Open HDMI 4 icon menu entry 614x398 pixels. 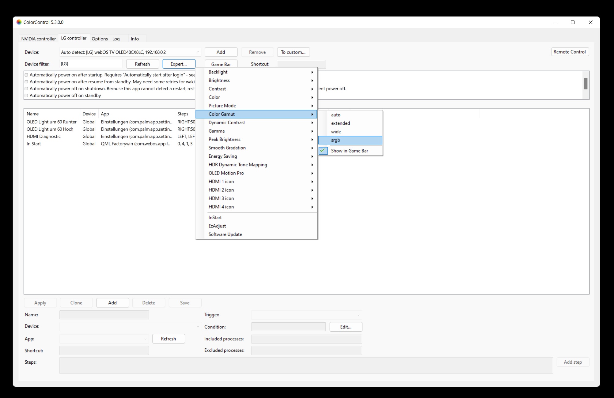[x=256, y=207]
